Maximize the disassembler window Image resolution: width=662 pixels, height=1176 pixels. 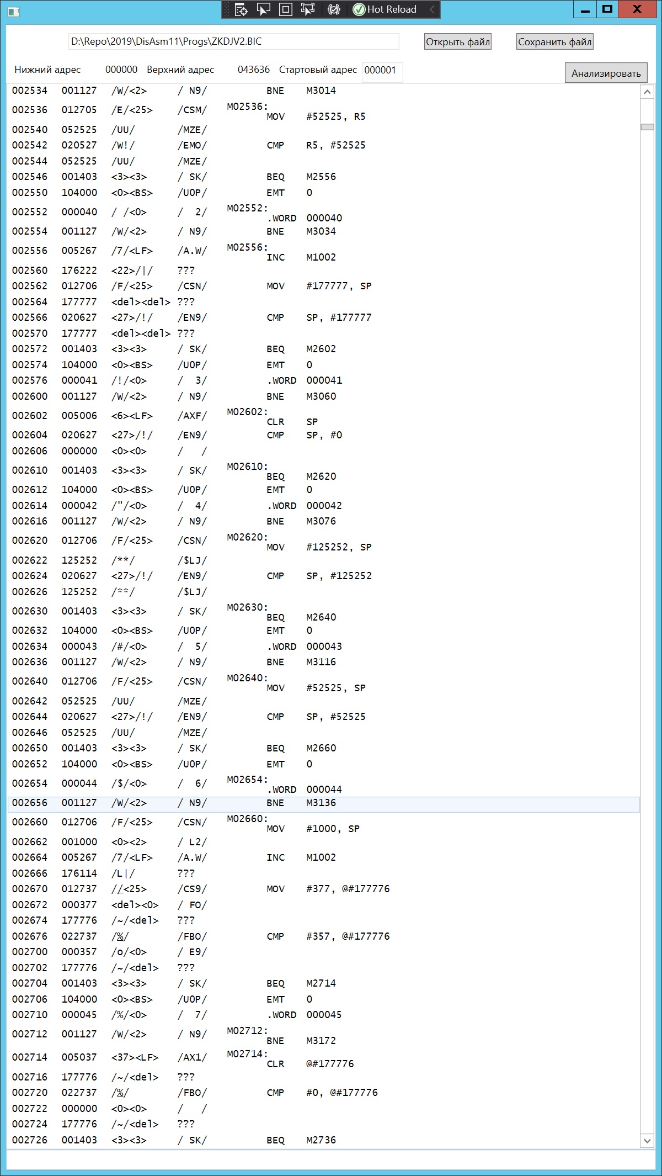coord(607,9)
